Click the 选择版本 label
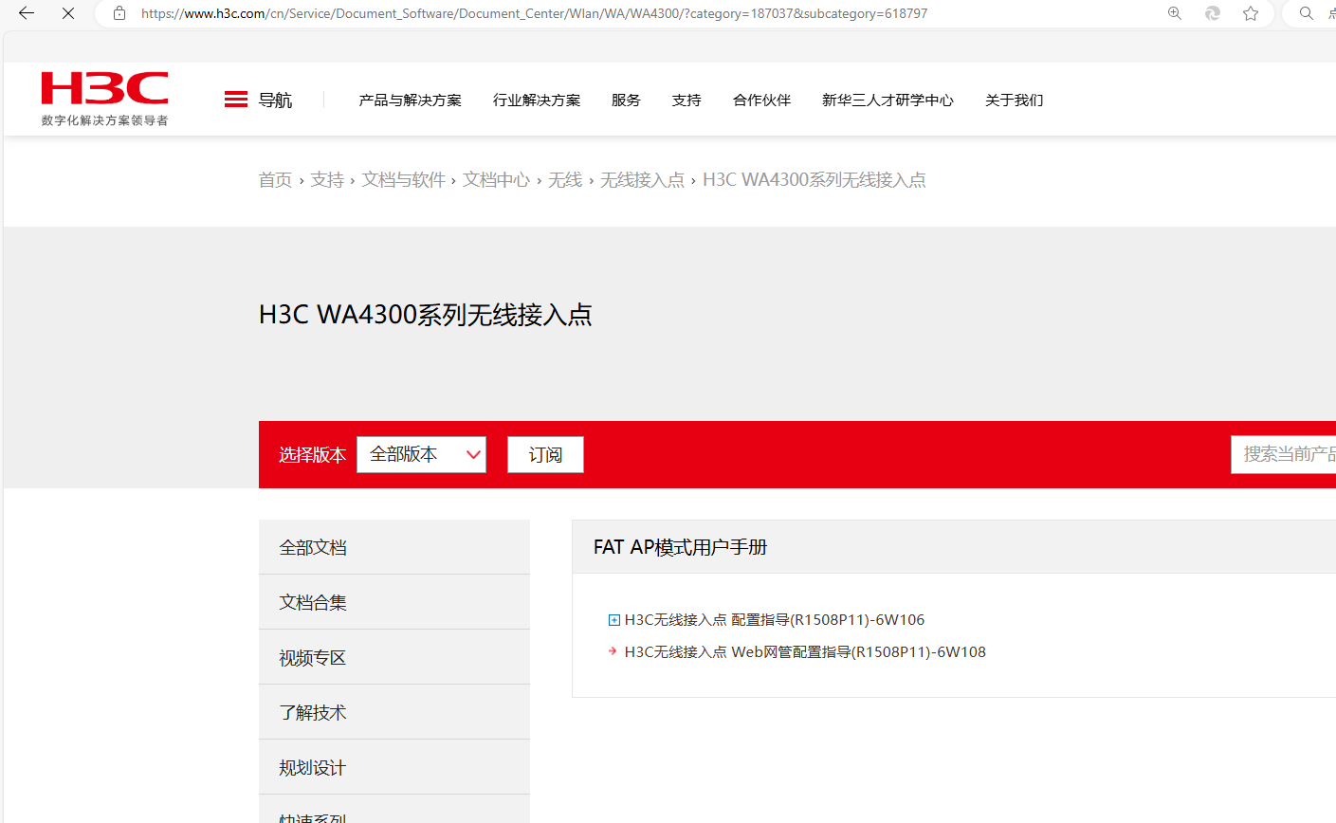 point(312,455)
